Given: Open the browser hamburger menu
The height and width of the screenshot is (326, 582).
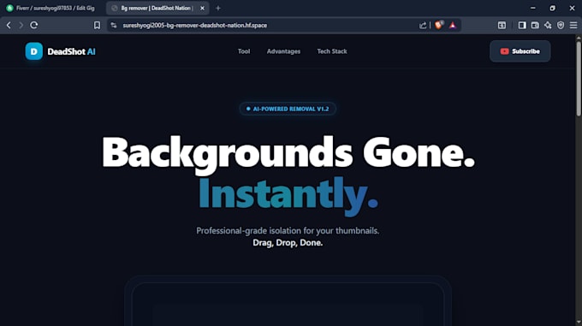Looking at the screenshot, I should point(573,25).
